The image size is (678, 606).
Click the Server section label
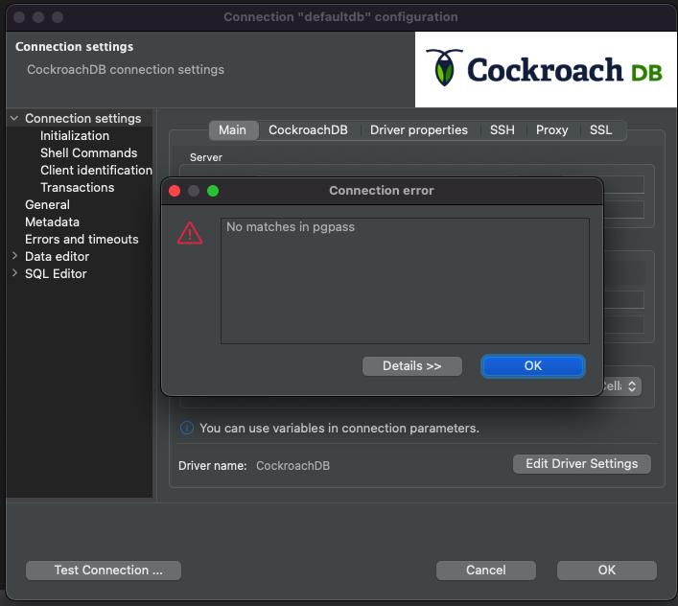coord(206,157)
